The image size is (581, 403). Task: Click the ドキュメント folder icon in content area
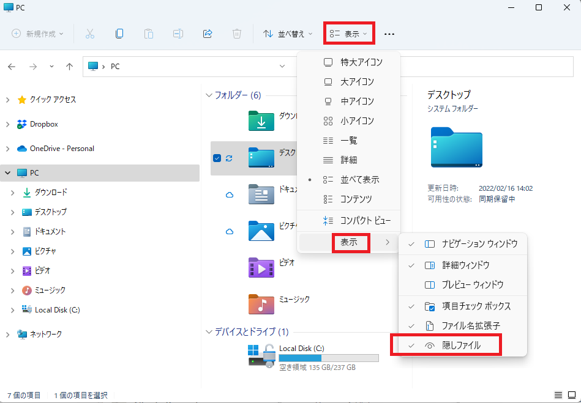[x=261, y=194]
